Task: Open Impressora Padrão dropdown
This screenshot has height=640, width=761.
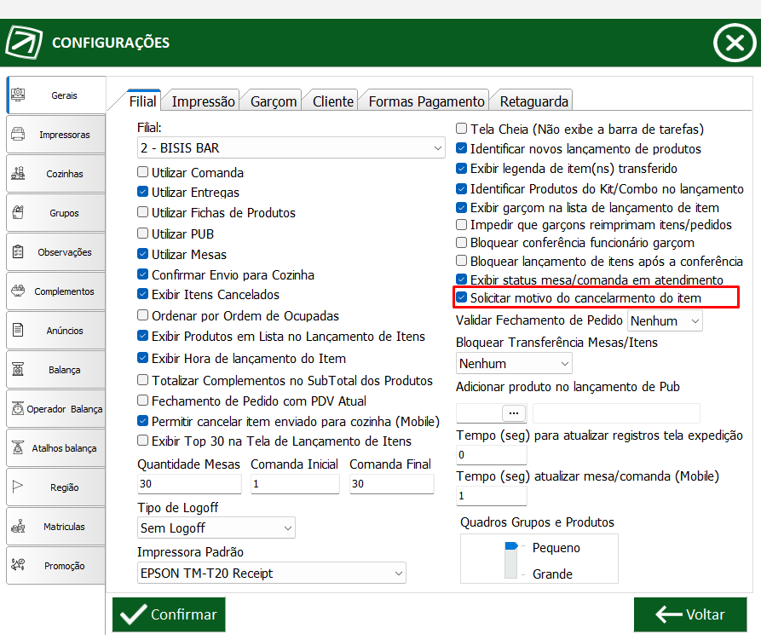Action: pyautogui.click(x=271, y=573)
